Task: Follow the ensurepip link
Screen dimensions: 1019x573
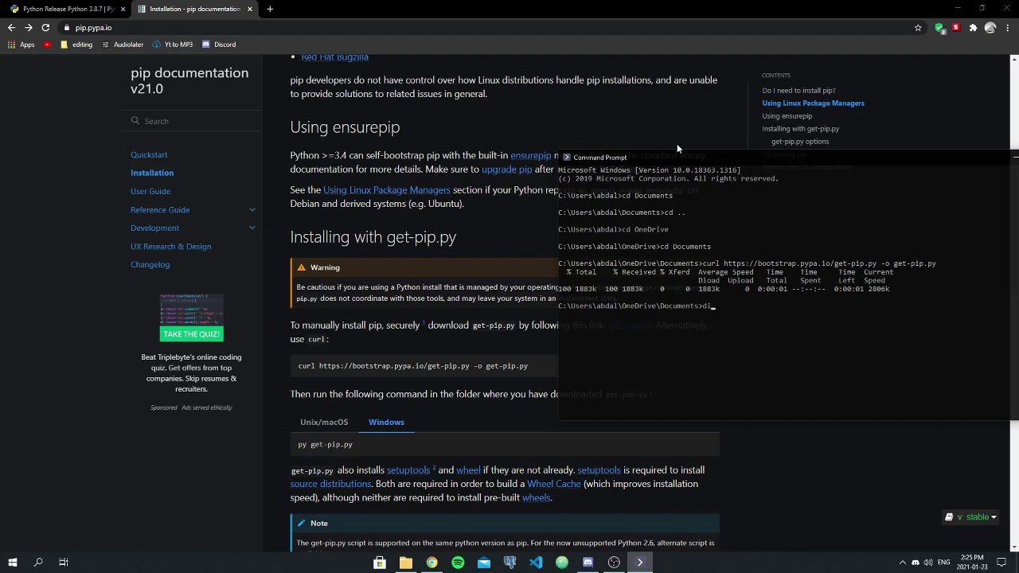Action: [x=530, y=156]
